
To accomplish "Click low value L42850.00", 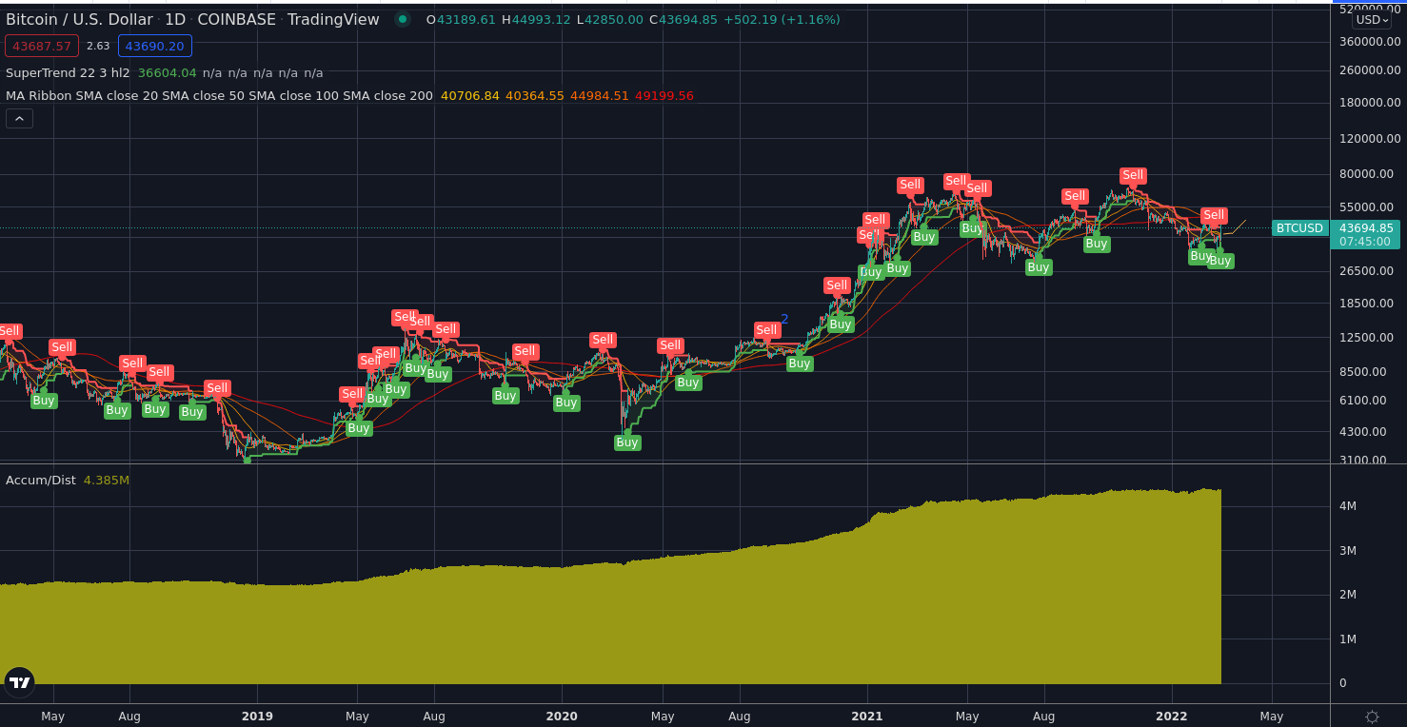I will click(609, 20).
